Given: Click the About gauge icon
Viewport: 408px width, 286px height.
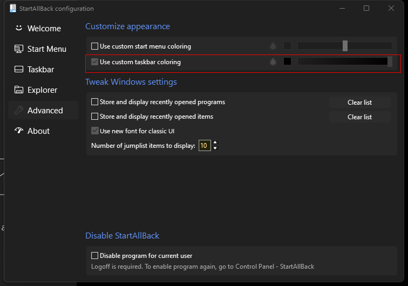Looking at the screenshot, I should pos(19,131).
